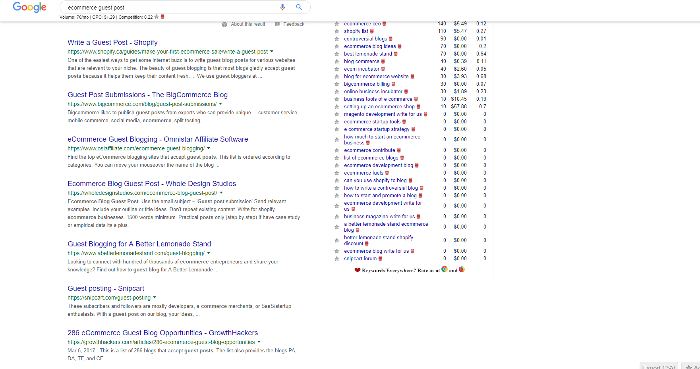Click related keyword 'can you use shopify to blog'
This screenshot has width=700, height=369.
coord(375,181)
